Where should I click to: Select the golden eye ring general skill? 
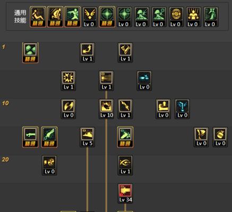point(176,17)
